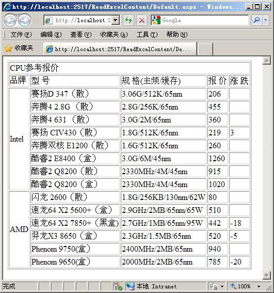
Task: Click the 速龙64 X2 5600+（盒） cell
Action: coord(75,210)
